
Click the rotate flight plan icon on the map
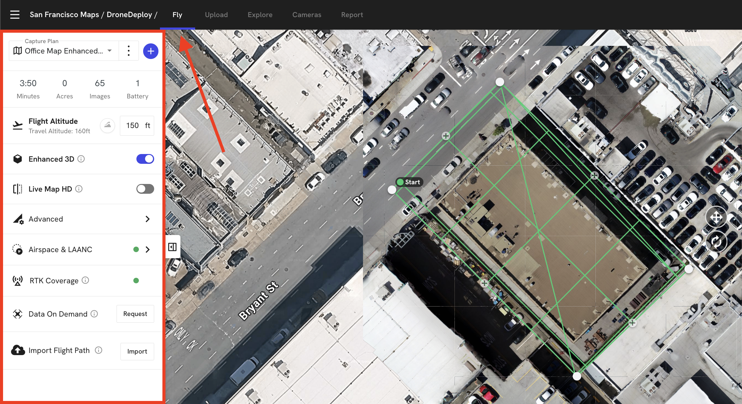(x=716, y=242)
